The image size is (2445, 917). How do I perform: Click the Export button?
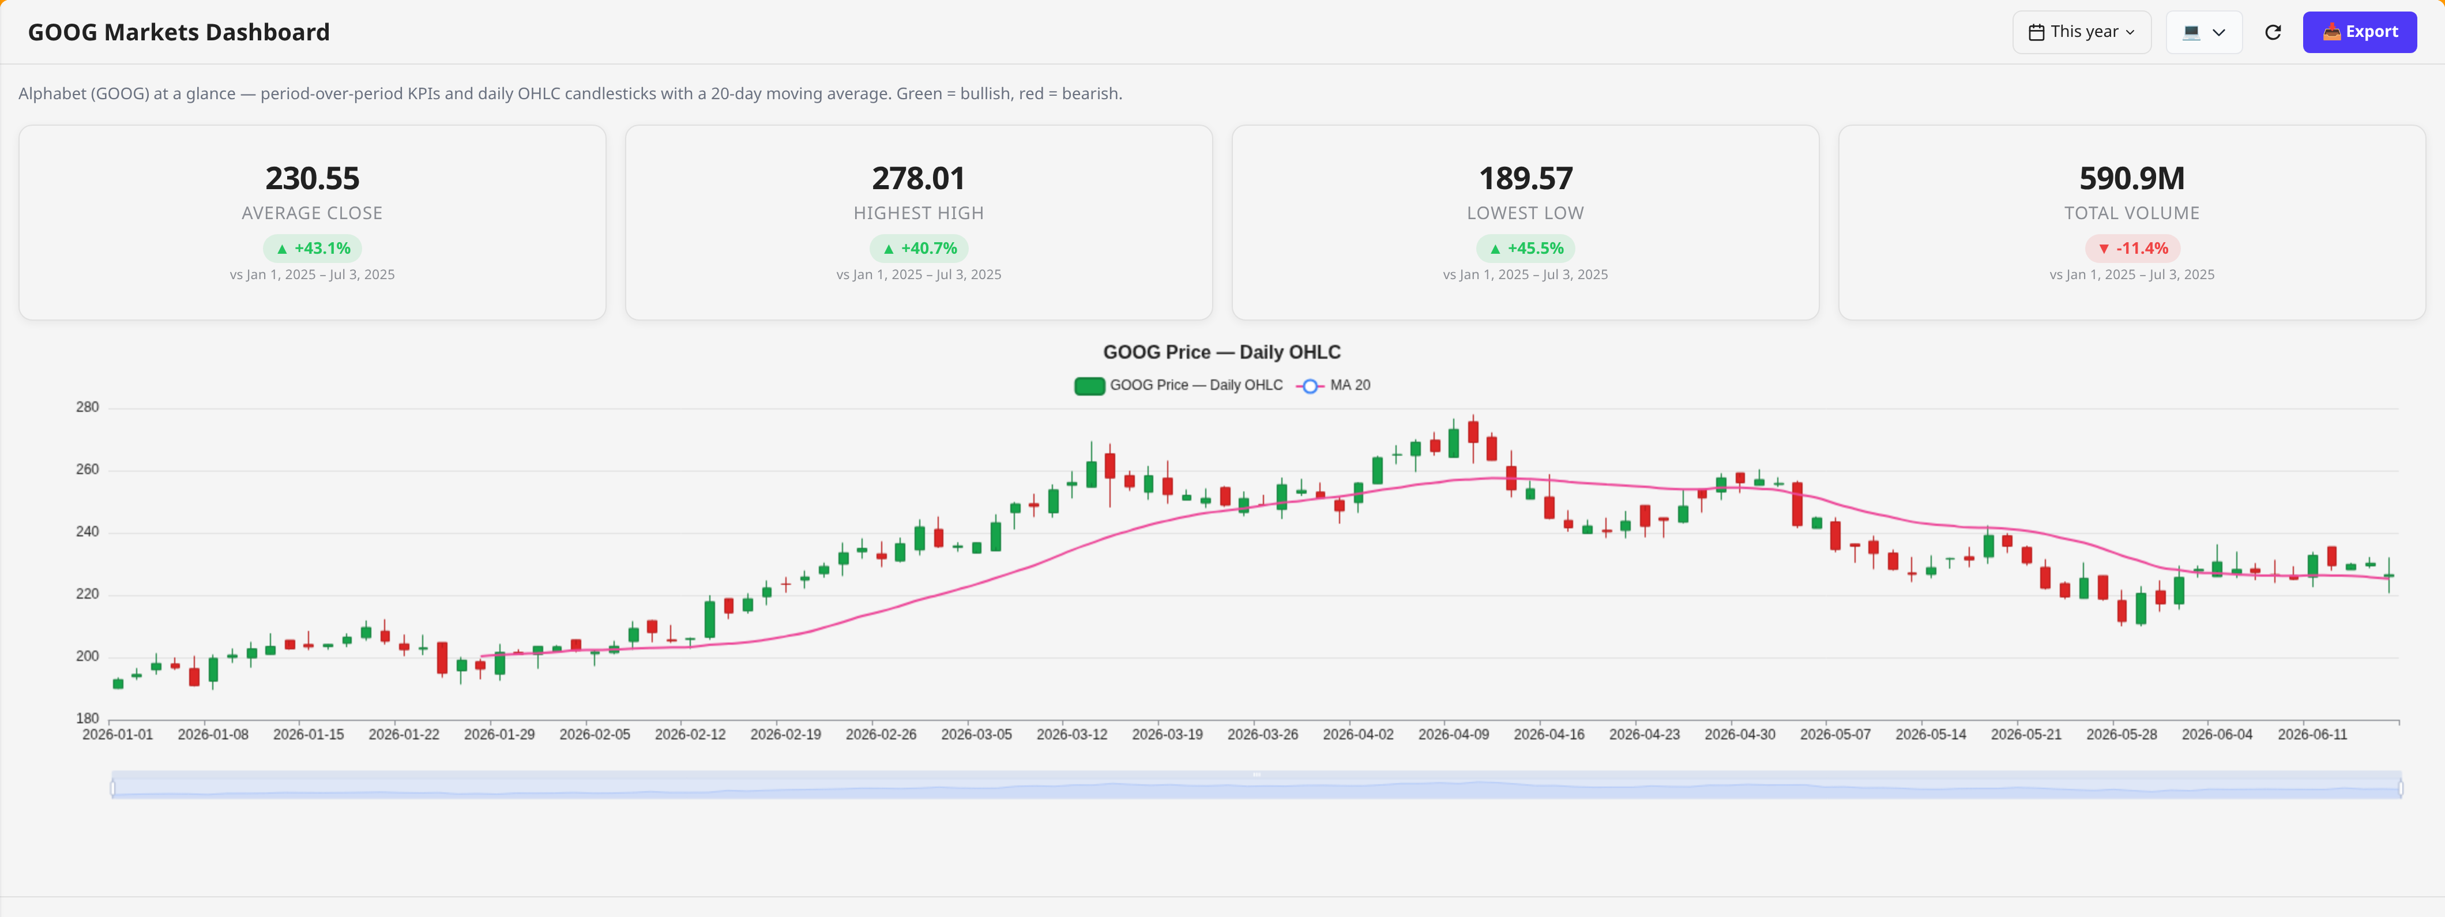click(2359, 32)
